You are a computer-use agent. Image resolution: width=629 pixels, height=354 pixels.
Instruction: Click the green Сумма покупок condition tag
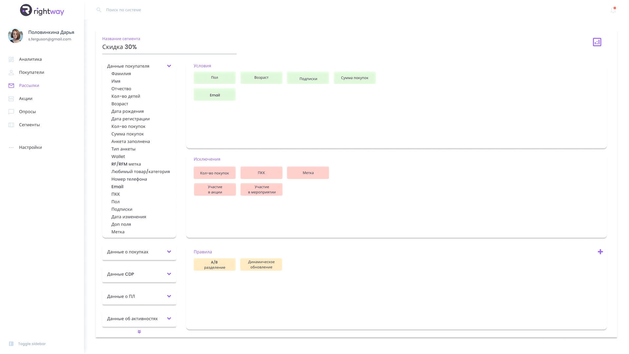tap(354, 78)
